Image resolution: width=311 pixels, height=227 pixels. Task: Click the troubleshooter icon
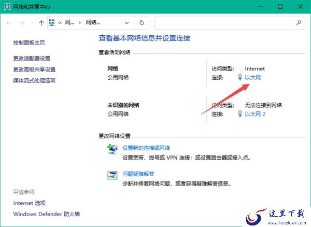tap(112, 175)
